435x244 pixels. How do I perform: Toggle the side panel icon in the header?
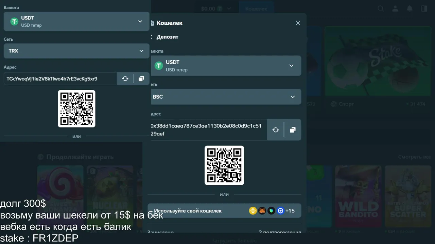pyautogui.click(x=424, y=8)
